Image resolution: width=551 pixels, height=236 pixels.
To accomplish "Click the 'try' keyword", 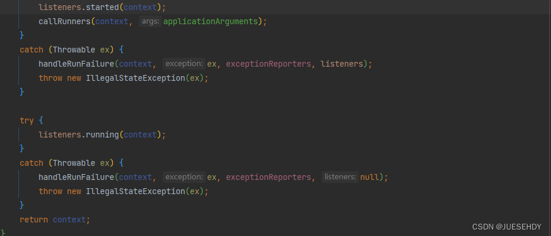I will click(27, 120).
